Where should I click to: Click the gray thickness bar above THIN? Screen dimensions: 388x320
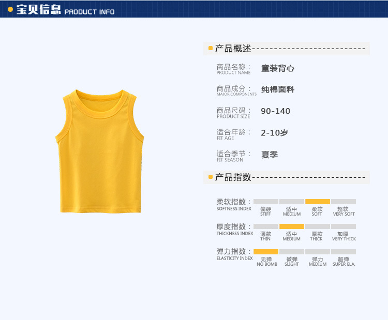pyautogui.click(x=266, y=226)
